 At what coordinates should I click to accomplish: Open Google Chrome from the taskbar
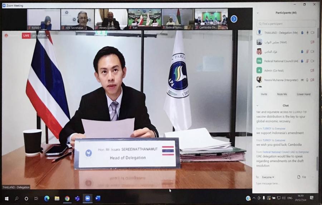point(67,198)
